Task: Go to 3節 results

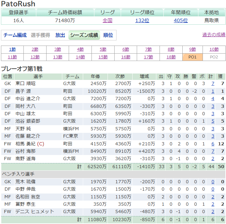Action: click(58, 49)
